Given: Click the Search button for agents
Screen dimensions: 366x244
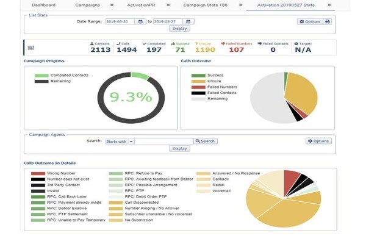Looking at the screenshot, I should pyautogui.click(x=206, y=141).
